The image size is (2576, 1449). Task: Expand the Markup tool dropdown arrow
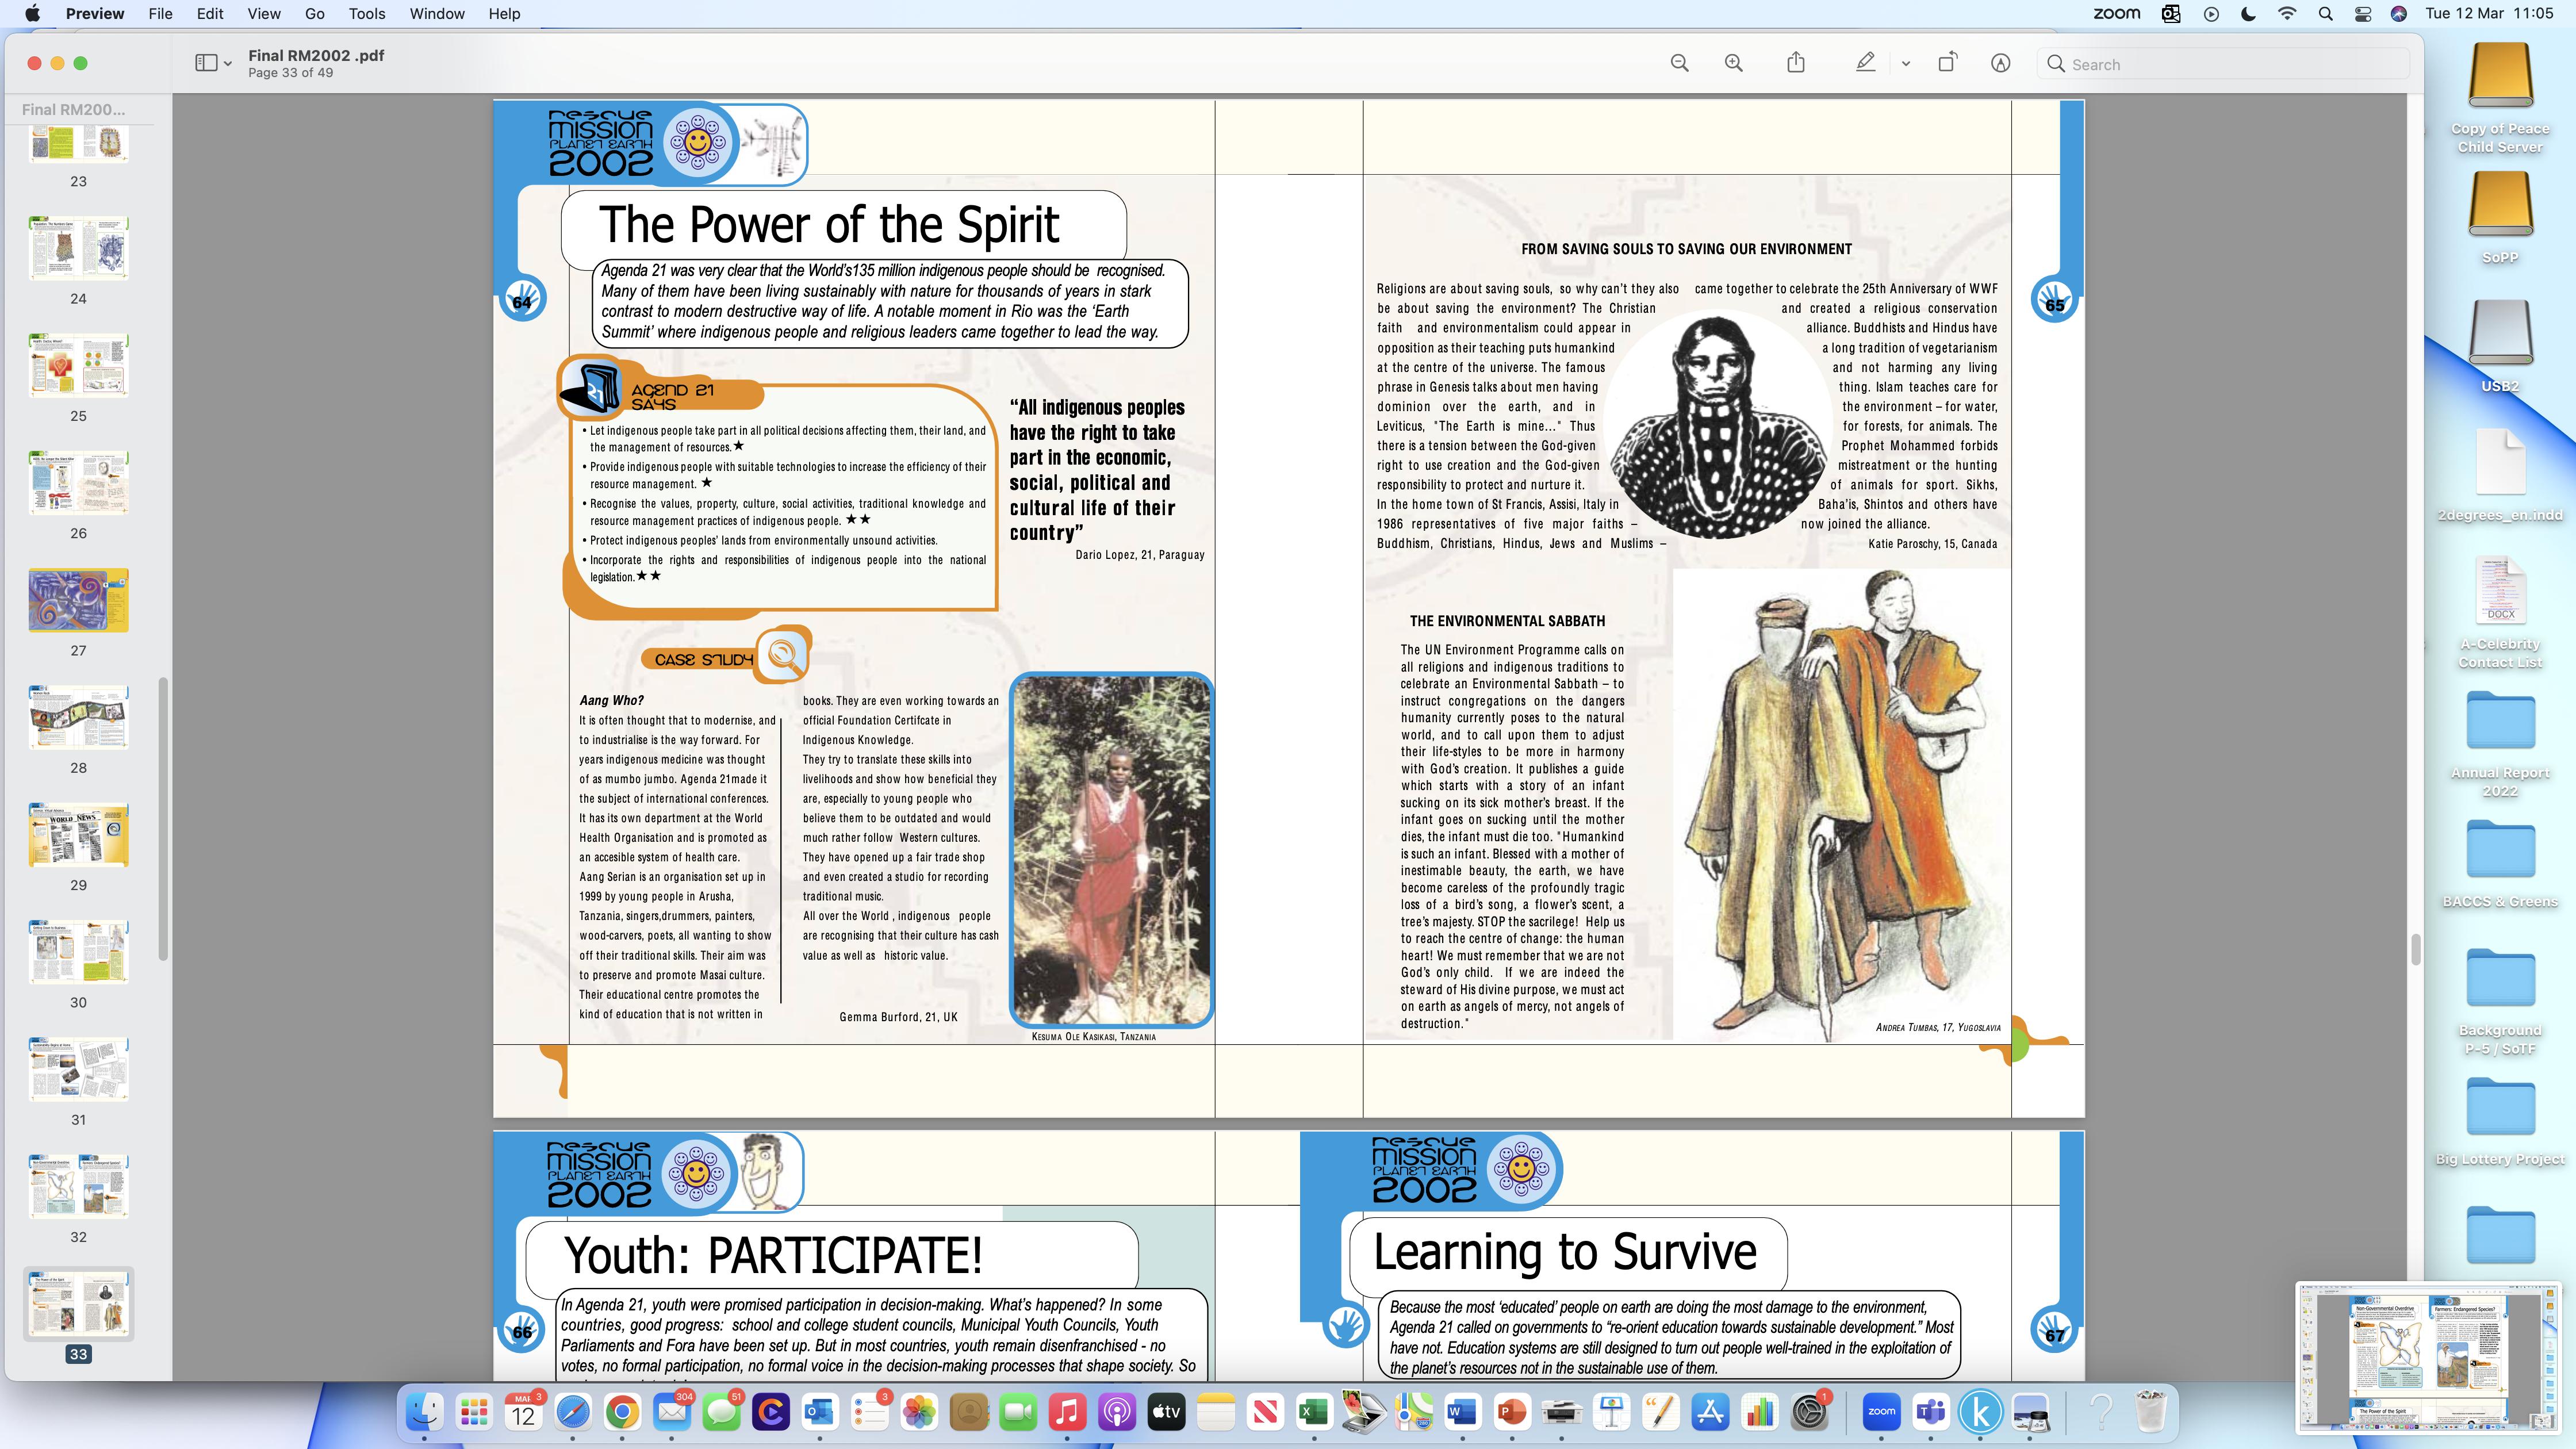(1905, 64)
